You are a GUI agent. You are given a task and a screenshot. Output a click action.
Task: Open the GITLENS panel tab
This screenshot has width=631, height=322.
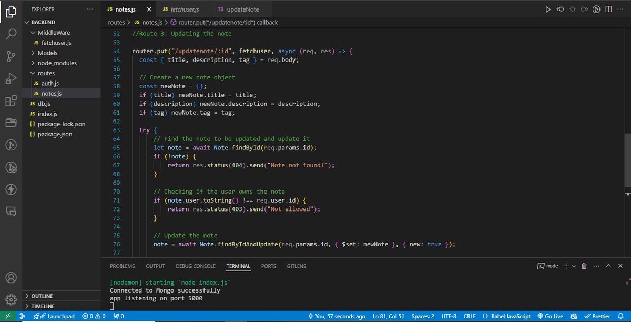pyautogui.click(x=297, y=266)
